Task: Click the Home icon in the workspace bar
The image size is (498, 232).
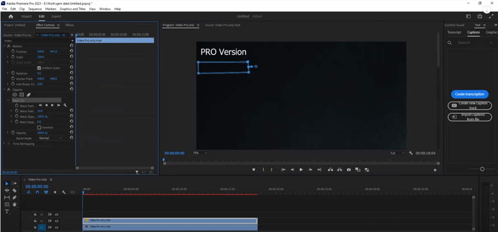Action: 11,16
